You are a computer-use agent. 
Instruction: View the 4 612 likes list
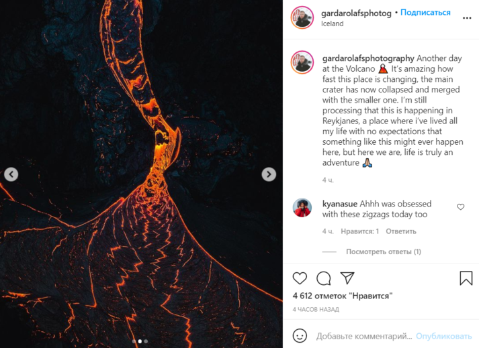[343, 296]
